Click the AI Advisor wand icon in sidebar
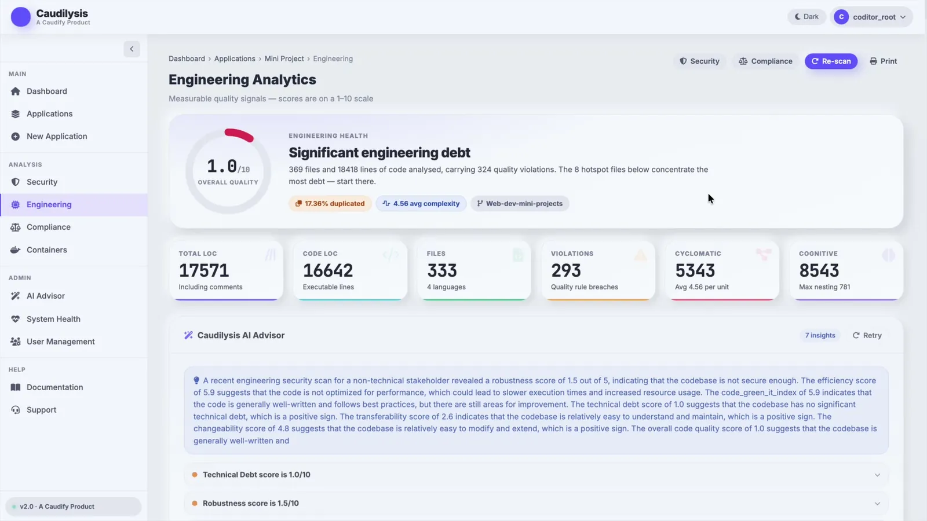 [x=16, y=296]
